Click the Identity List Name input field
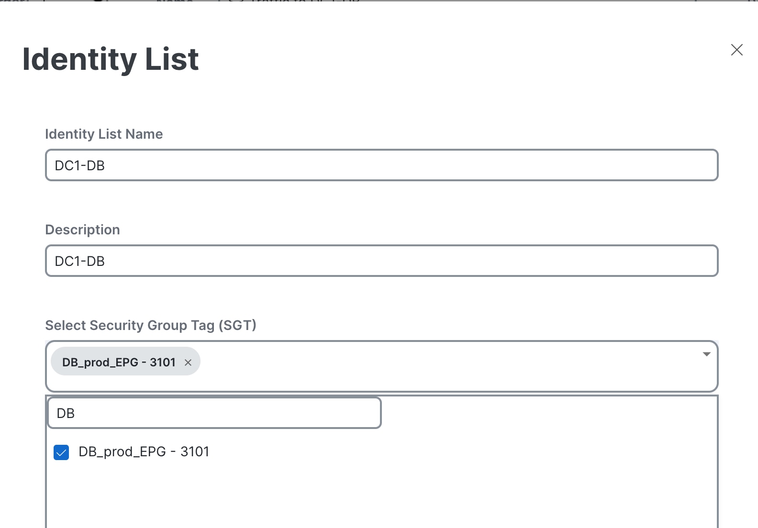The height and width of the screenshot is (528, 758). click(x=381, y=165)
